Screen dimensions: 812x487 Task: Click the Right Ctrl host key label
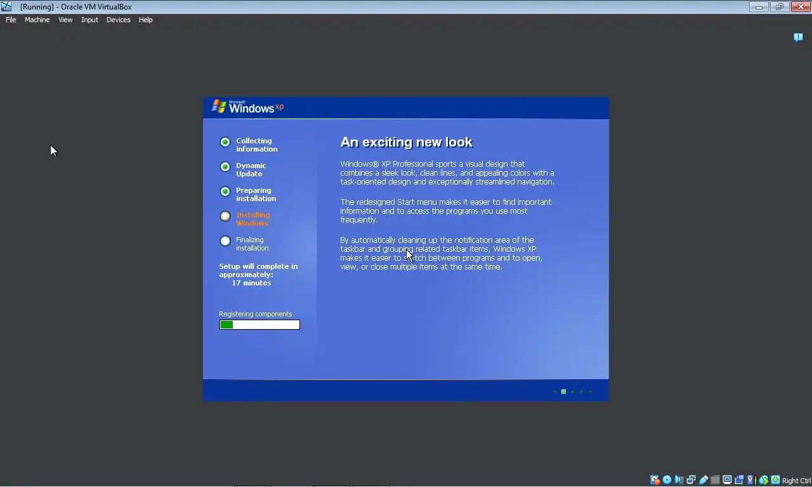click(796, 481)
